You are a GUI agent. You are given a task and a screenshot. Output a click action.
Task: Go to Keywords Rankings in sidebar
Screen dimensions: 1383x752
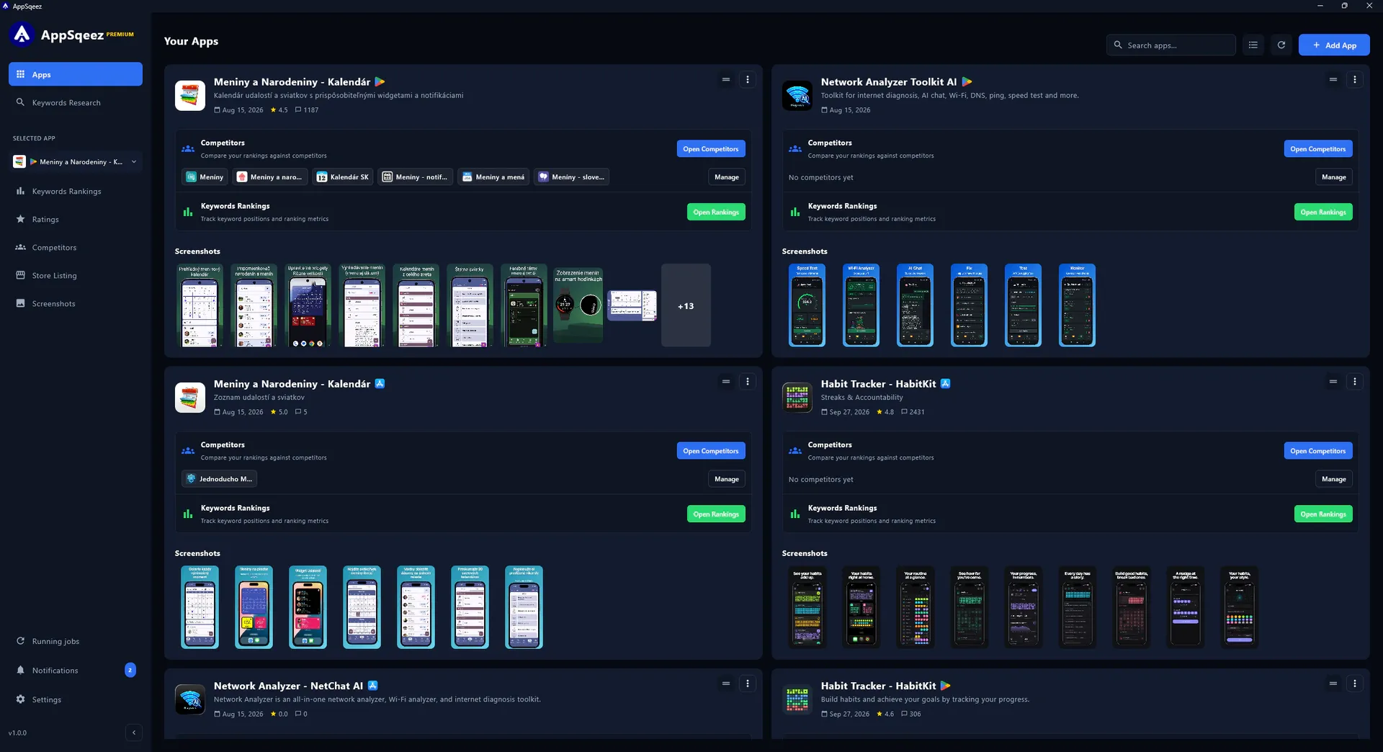pos(76,191)
